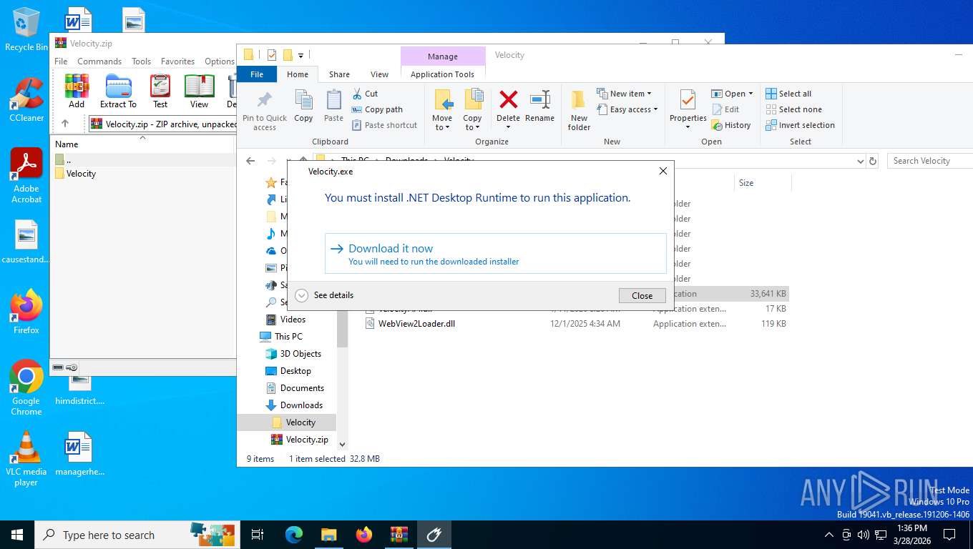Click the Search Velocity field

click(x=930, y=161)
